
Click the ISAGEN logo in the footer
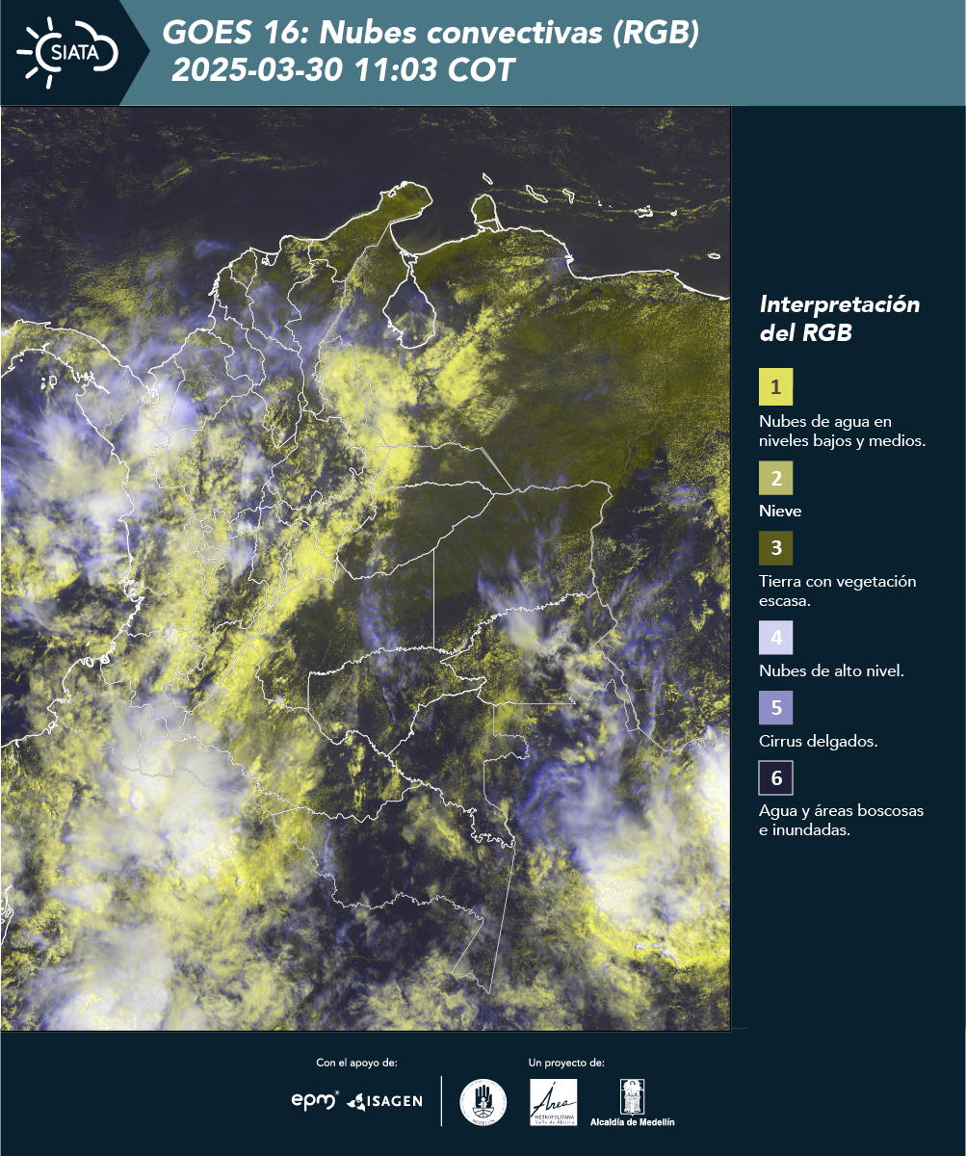[384, 1101]
